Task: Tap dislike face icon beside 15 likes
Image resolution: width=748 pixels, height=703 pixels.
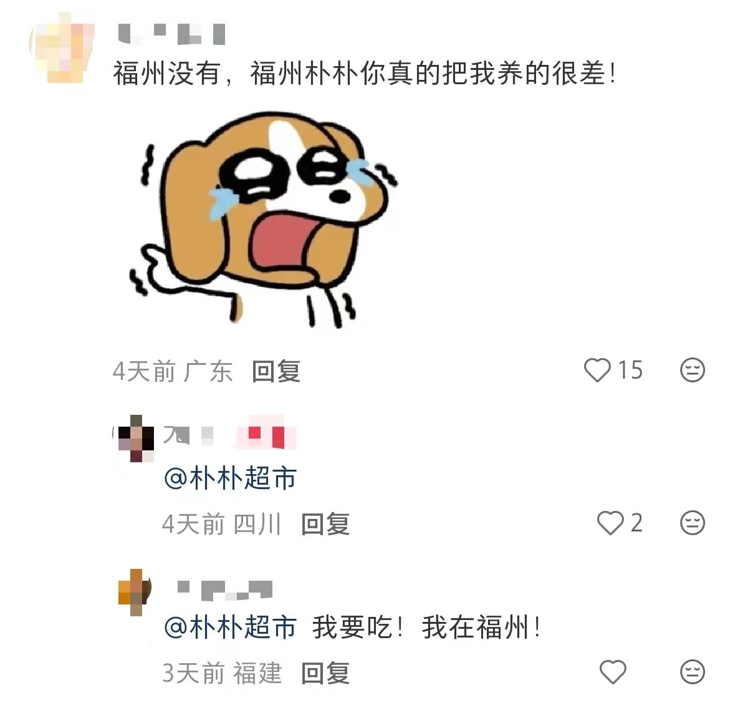Action: (692, 370)
